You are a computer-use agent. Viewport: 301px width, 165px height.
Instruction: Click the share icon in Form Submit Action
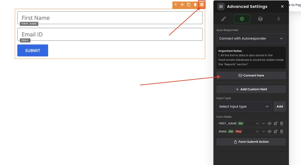pos(235,142)
